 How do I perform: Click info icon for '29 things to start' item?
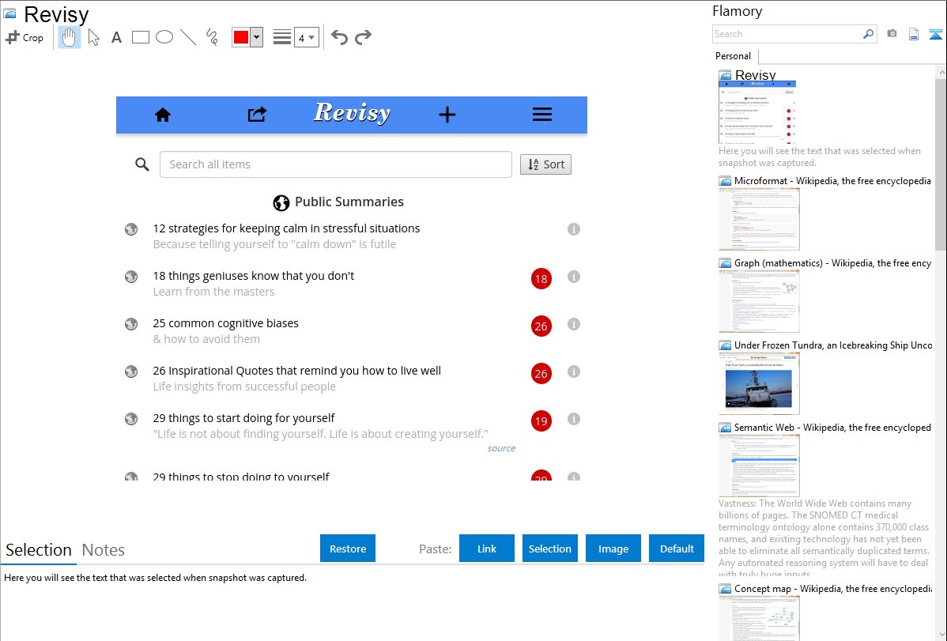pos(574,419)
